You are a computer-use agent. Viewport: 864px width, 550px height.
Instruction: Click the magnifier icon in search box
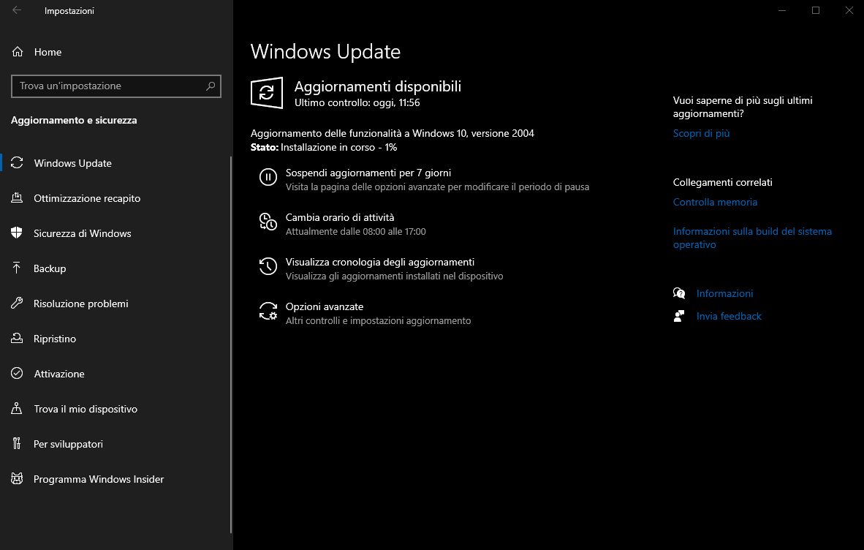tap(211, 86)
